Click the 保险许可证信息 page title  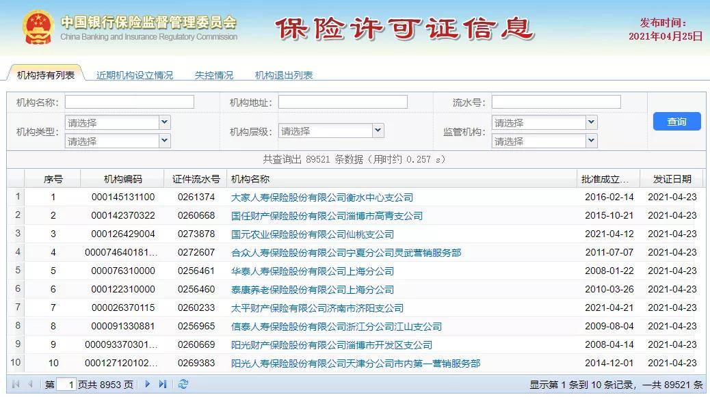(x=405, y=29)
